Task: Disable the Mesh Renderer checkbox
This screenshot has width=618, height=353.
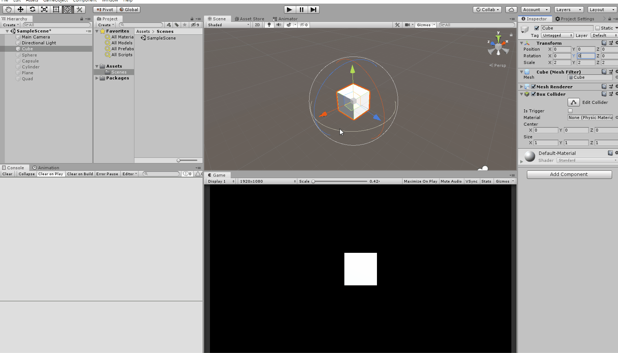Action: click(x=534, y=86)
